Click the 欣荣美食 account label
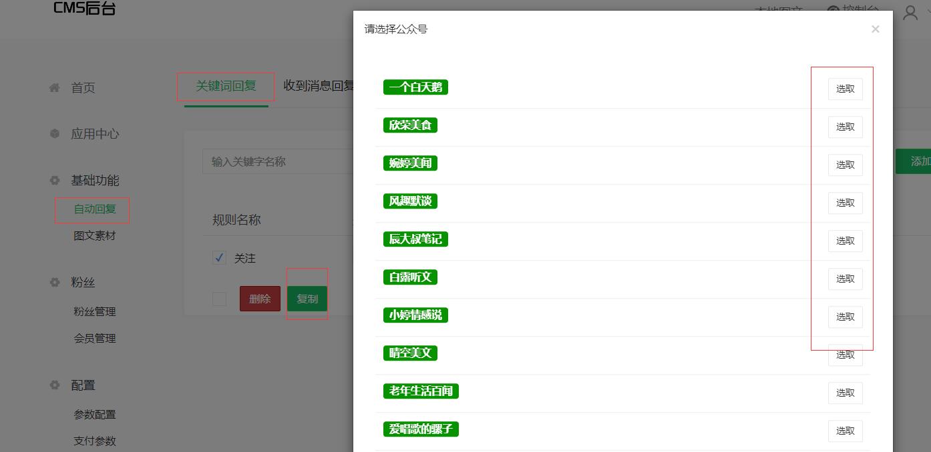This screenshot has height=452, width=931. [410, 125]
